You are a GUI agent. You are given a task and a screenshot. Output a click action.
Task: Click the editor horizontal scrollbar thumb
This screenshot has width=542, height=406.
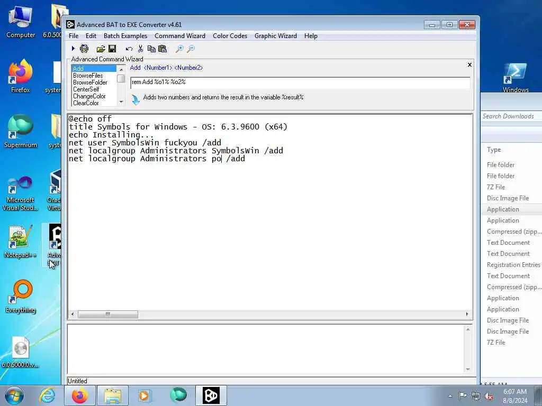(108, 314)
